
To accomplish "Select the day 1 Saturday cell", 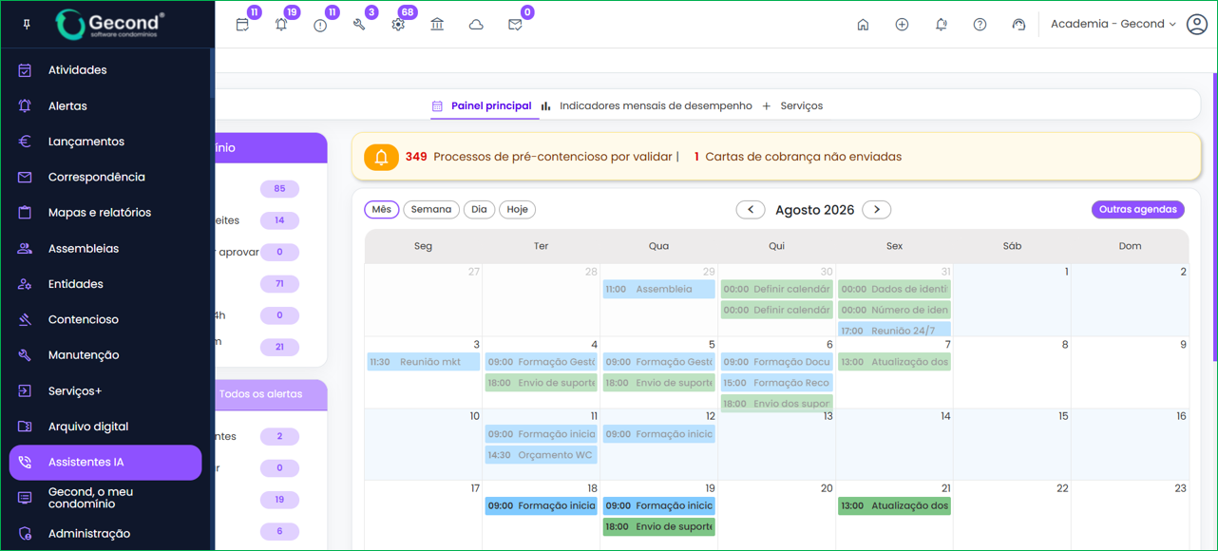I will (1012, 299).
